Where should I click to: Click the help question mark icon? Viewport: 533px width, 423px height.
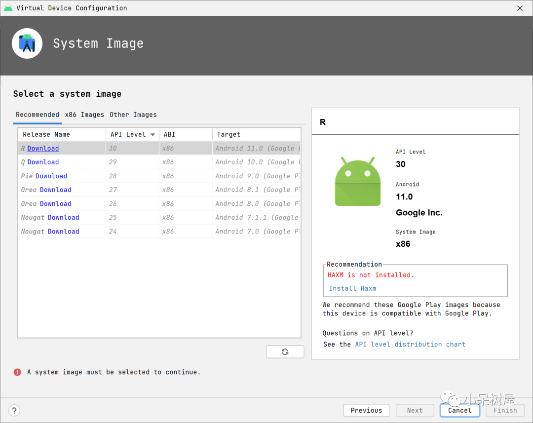point(14,410)
